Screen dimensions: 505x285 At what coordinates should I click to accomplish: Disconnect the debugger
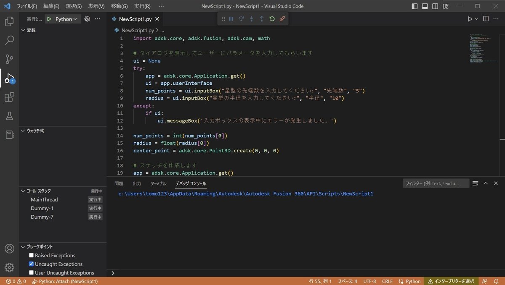282,19
